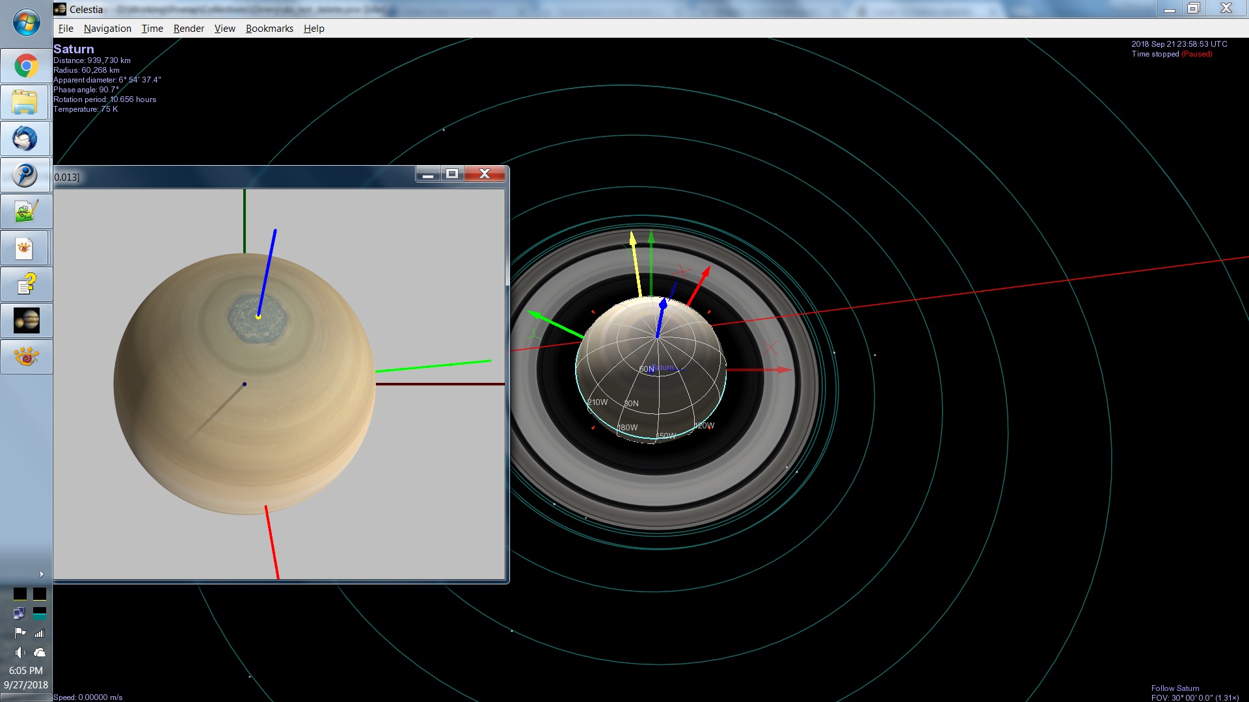Open the XnView document taskbar icon
The width and height of the screenshot is (1249, 702).
(x=26, y=248)
